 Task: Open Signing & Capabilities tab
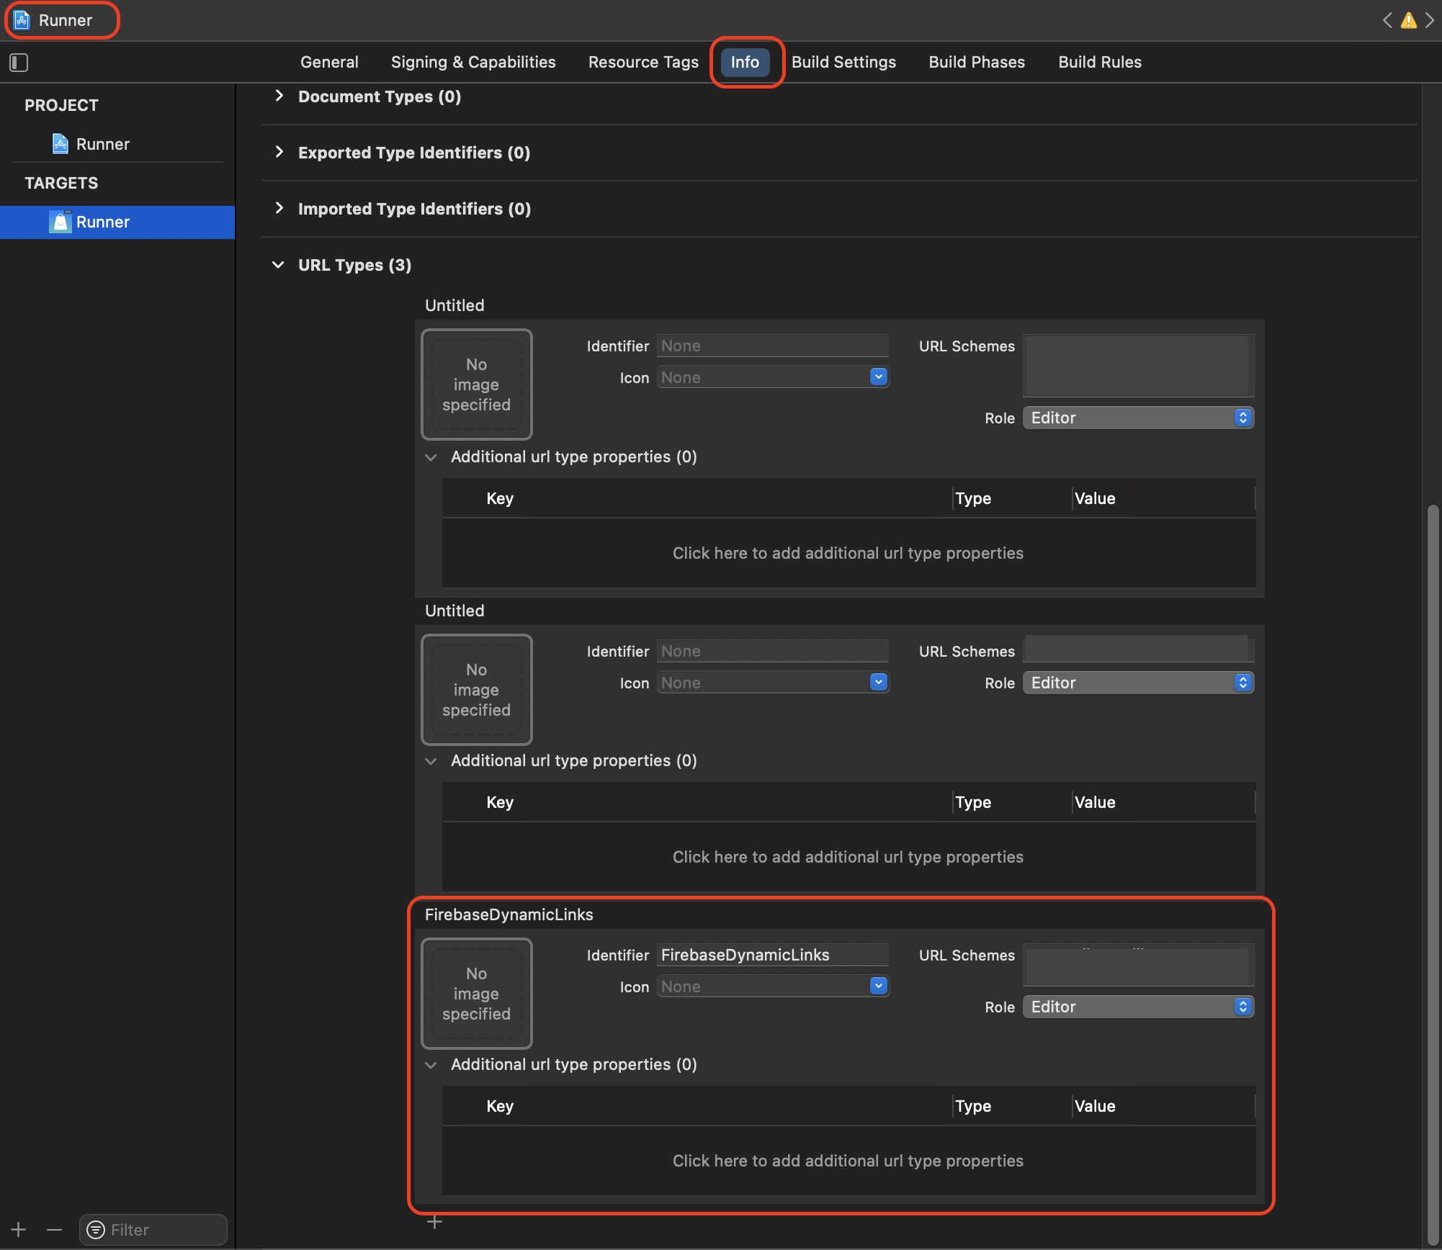[x=473, y=62]
